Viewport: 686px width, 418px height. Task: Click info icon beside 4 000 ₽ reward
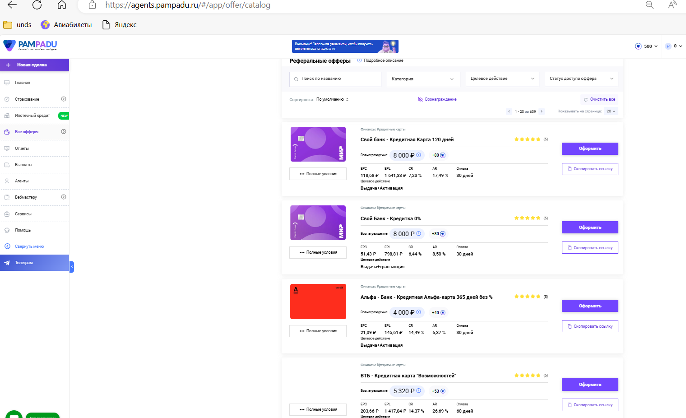[419, 312]
